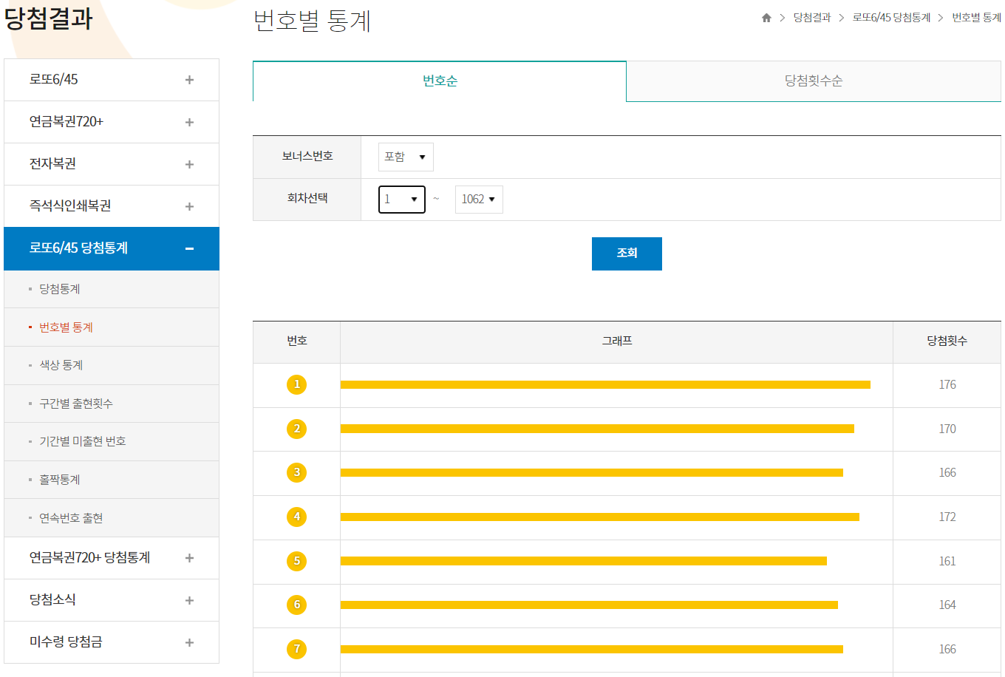
Task: Open the 보너스번호 포함 dropdown
Action: click(406, 157)
